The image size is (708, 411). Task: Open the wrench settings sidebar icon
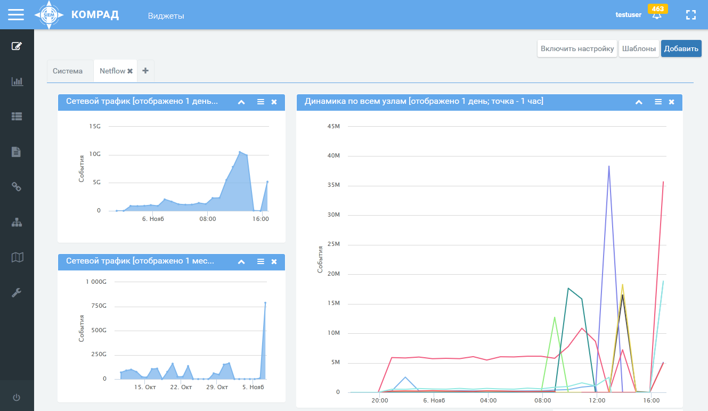(17, 292)
